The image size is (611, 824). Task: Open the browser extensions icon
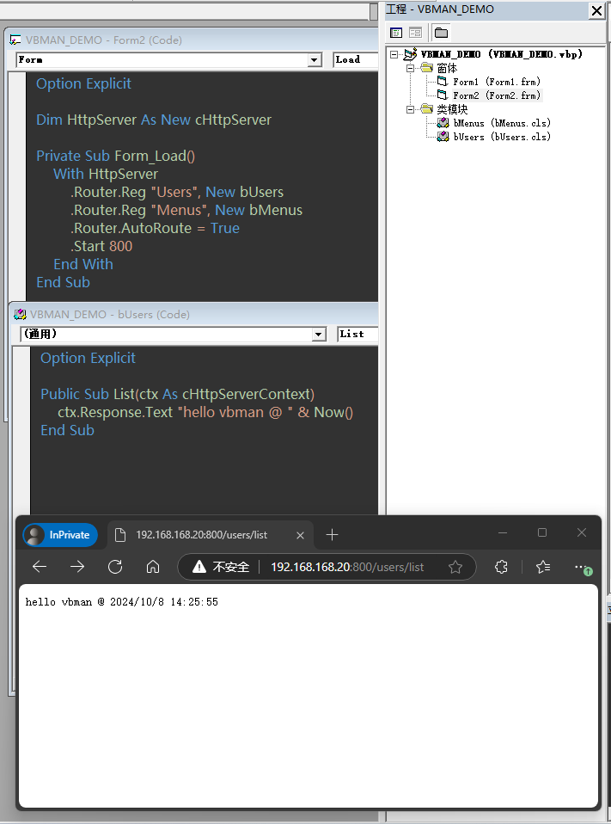tap(501, 567)
